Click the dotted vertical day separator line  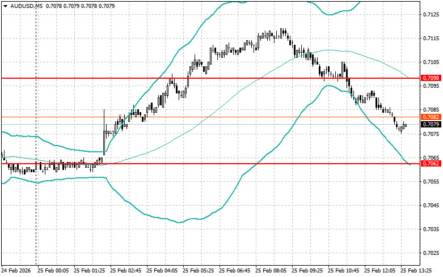click(x=36, y=133)
